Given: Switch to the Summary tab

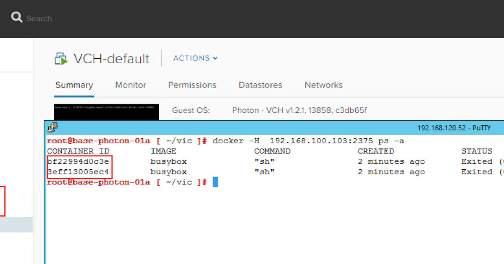Looking at the screenshot, I should 74,85.
